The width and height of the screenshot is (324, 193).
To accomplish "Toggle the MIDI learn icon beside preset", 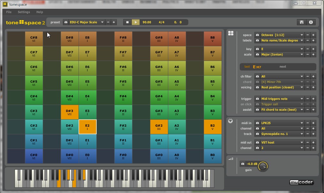I will click(66, 22).
